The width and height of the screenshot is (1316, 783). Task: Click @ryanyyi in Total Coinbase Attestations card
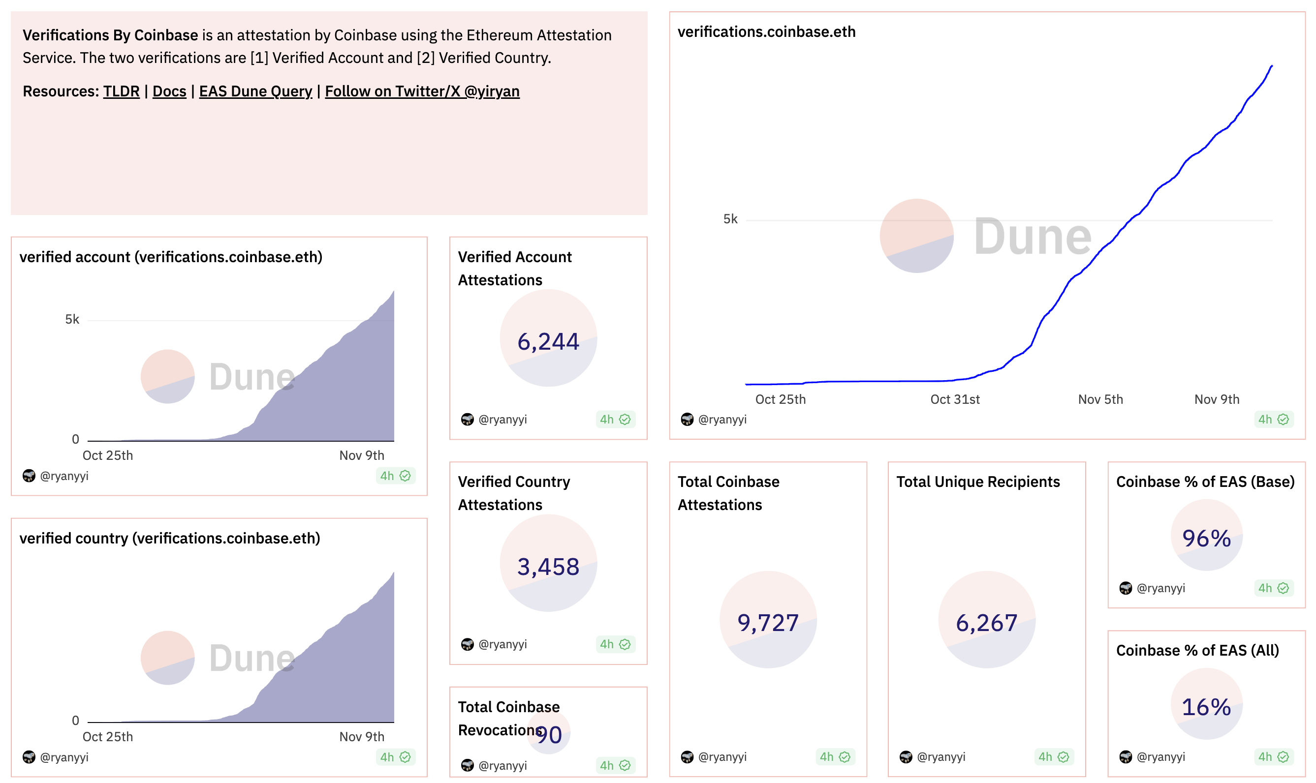click(x=722, y=756)
